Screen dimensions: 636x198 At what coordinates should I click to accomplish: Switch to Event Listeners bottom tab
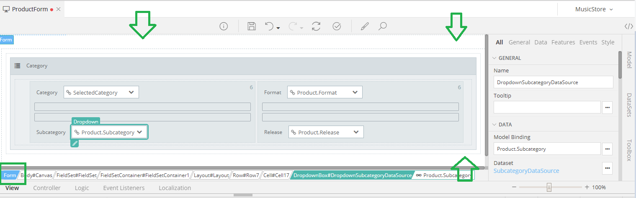(124, 188)
